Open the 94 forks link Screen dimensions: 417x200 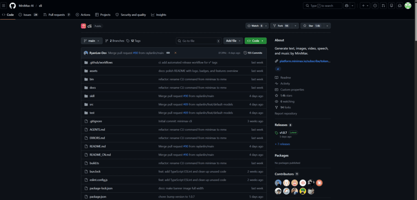tap(285, 108)
